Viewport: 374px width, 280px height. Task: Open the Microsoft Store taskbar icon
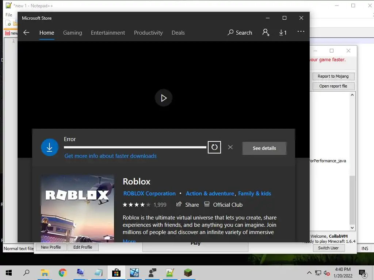[x=117, y=273]
